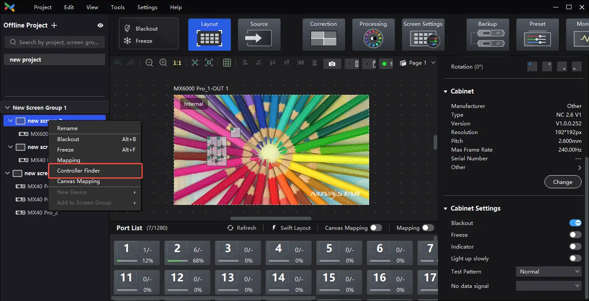
Task: Open the Edit menu
Action: [69, 7]
